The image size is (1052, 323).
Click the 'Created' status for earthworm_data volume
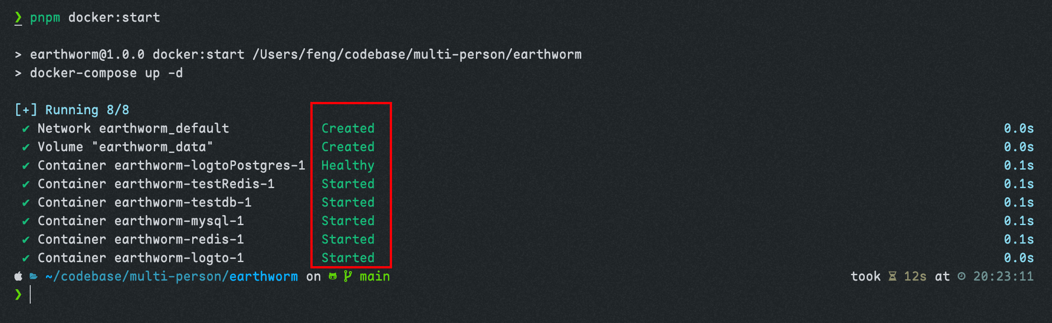point(348,147)
